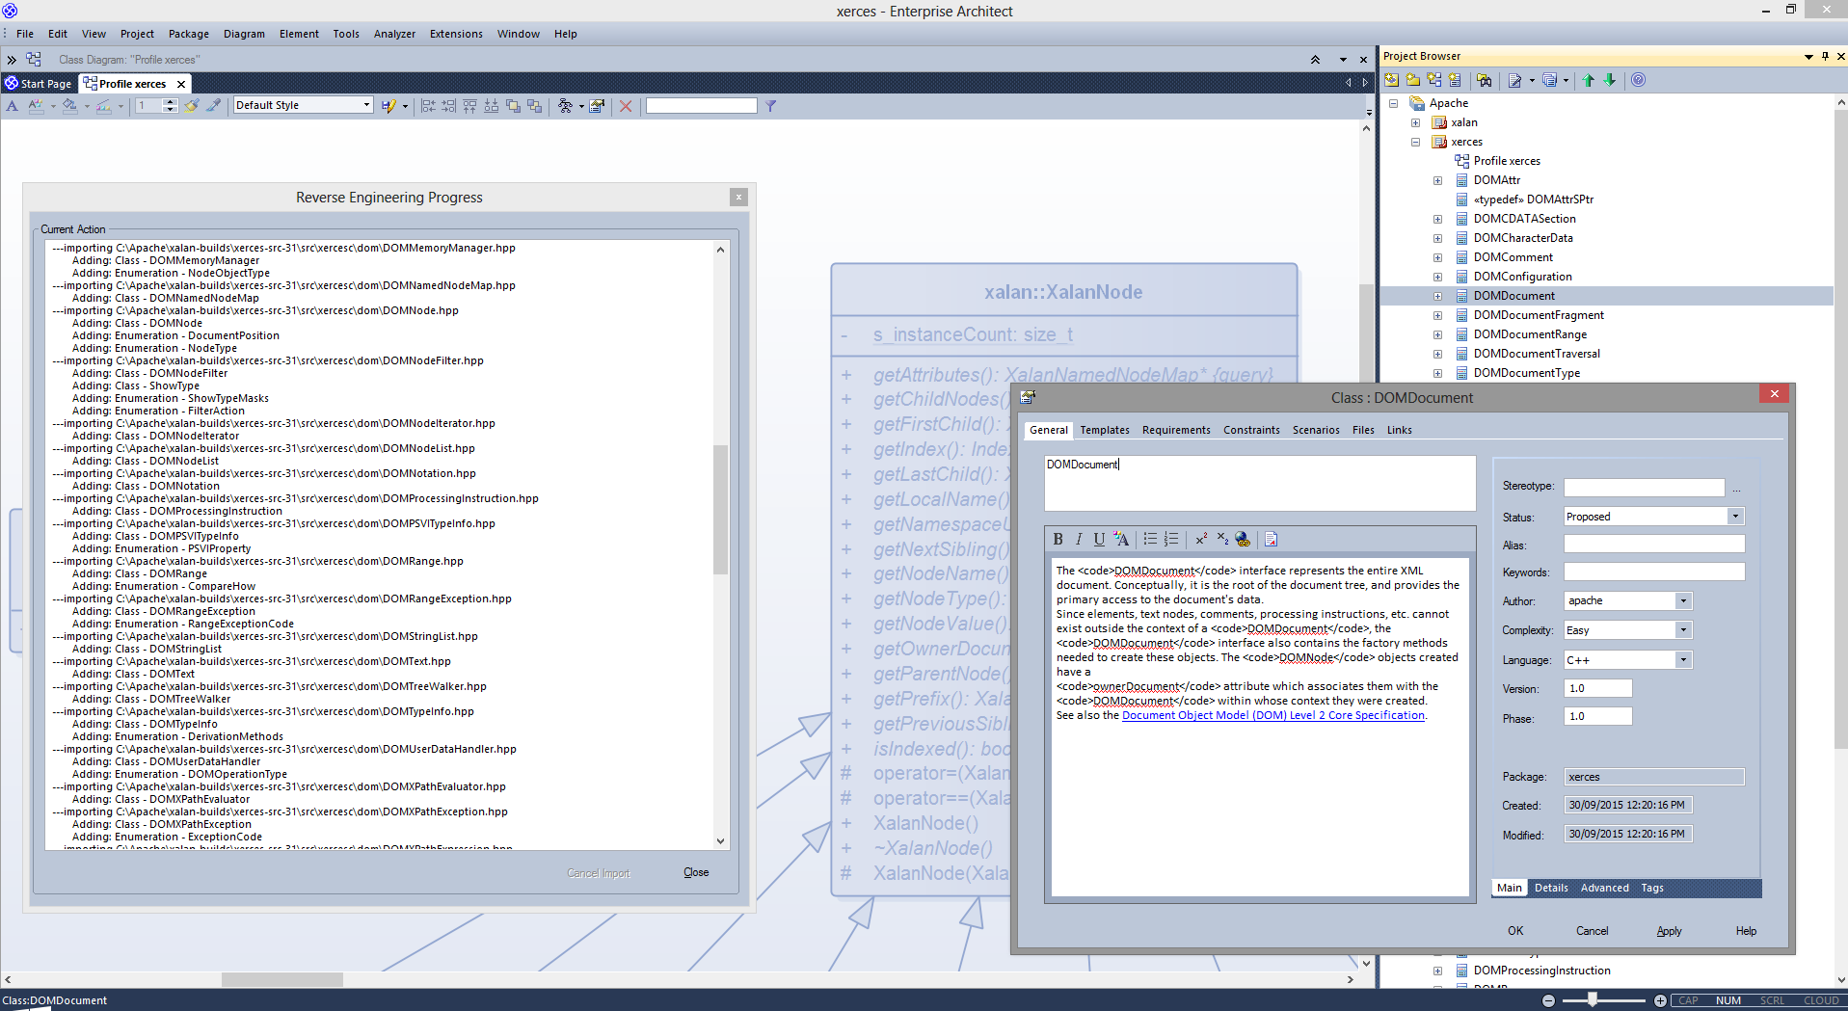Click the green up arrow in Project Browser

tap(1589, 81)
